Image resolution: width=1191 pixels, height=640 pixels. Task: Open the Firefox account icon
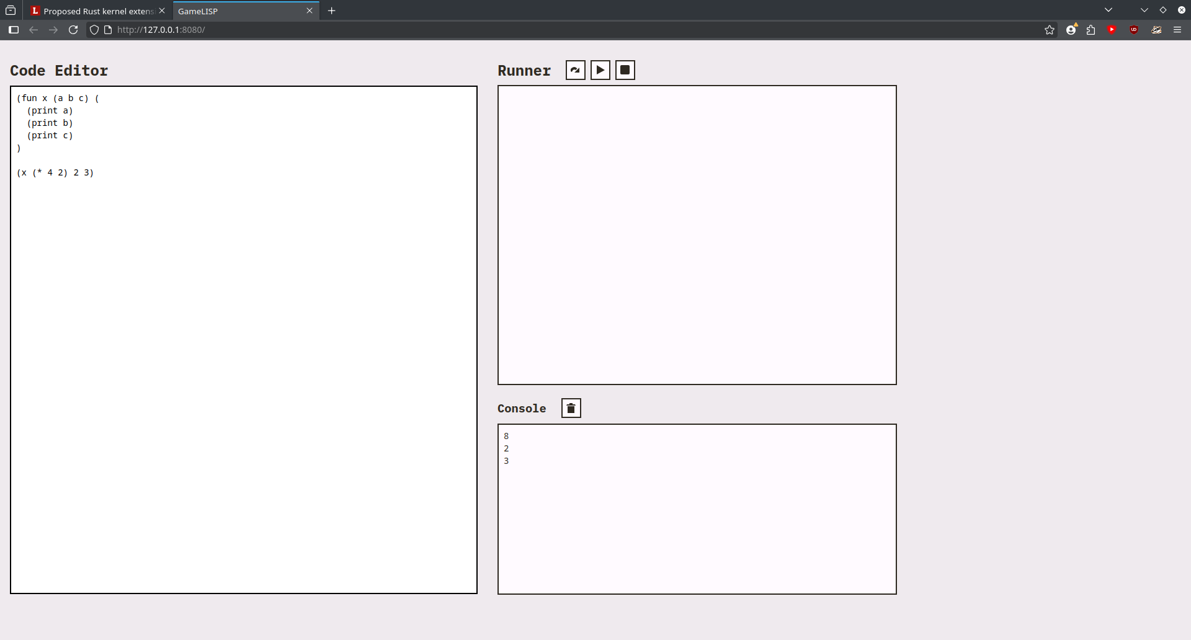click(1071, 30)
